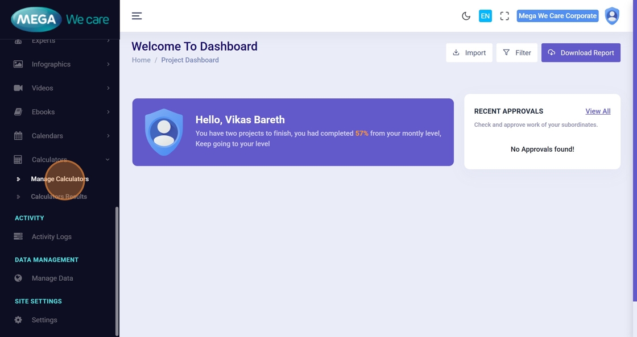Image resolution: width=637 pixels, height=337 pixels.
Task: Click the Download Report button
Action: click(x=581, y=53)
